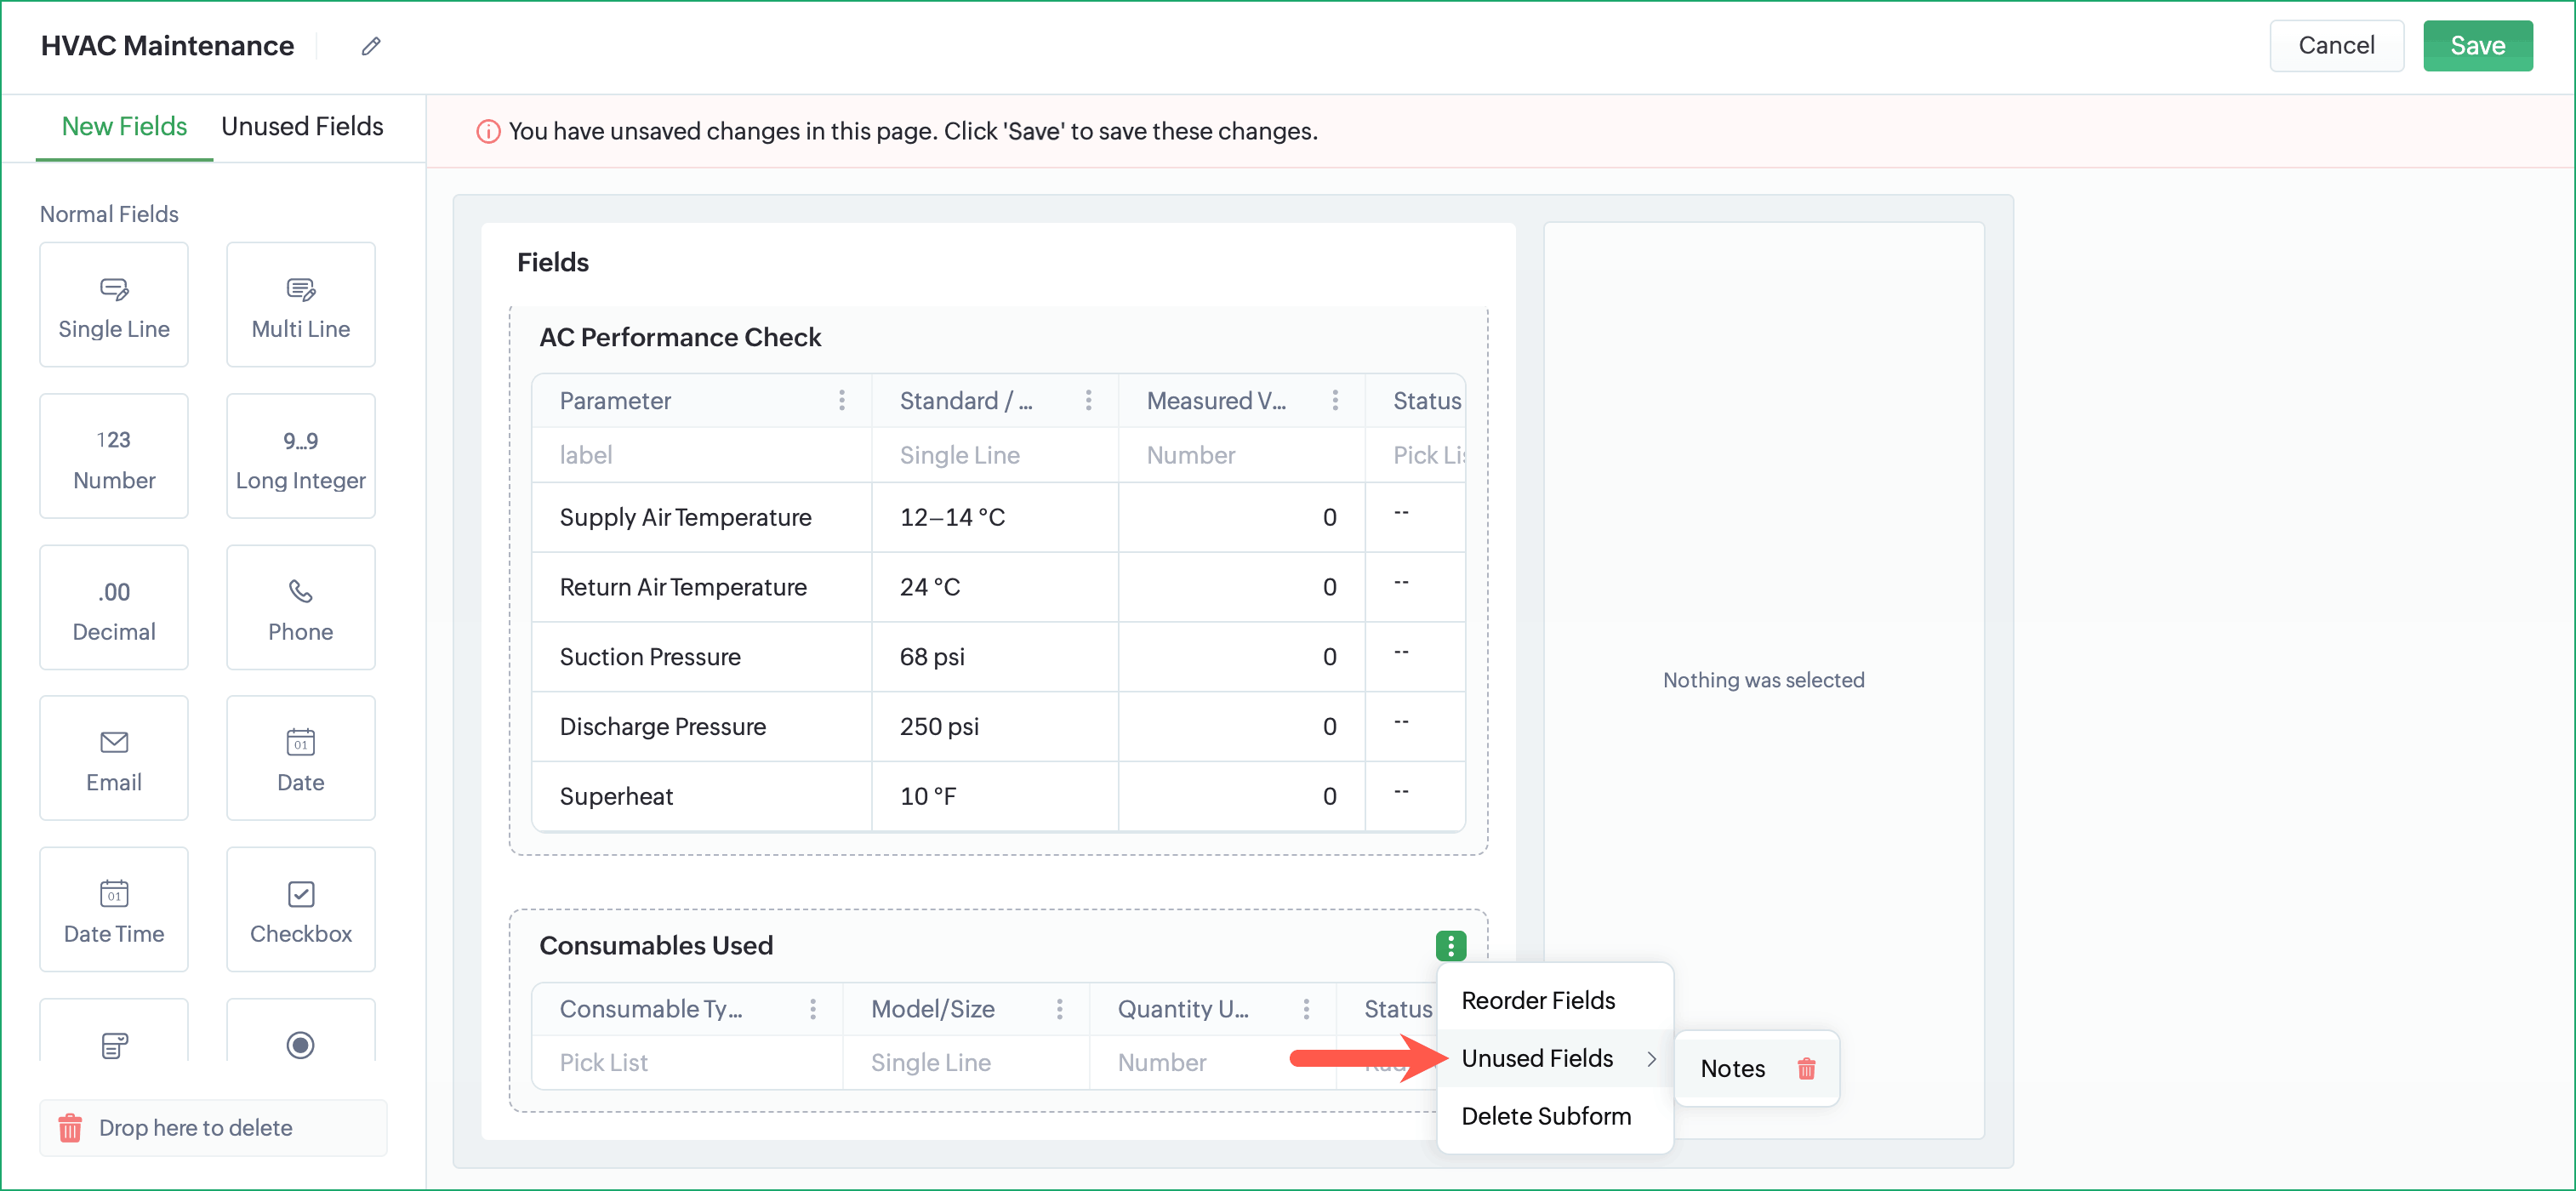Click the Pick List type under Consumable Ty...
This screenshot has width=2576, height=1191.
[603, 1063]
